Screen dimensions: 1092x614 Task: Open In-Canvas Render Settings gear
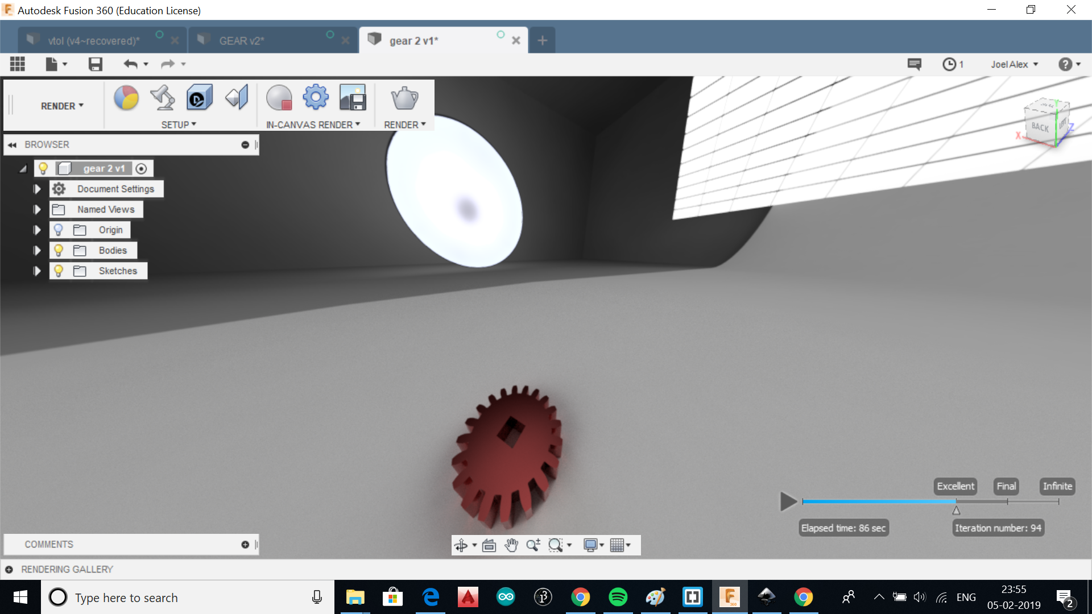pos(316,97)
